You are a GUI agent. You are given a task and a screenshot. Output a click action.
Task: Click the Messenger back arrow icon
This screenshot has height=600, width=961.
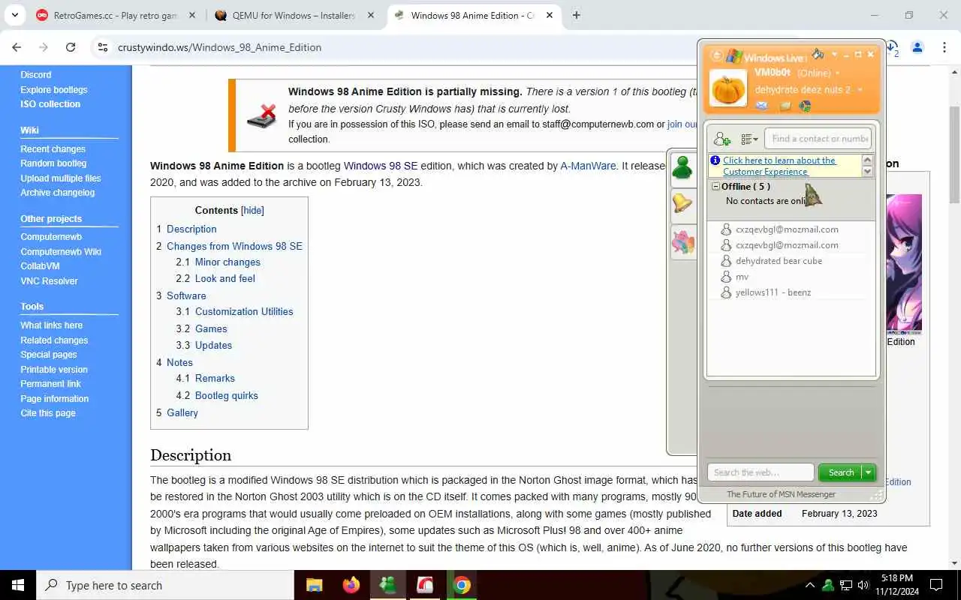click(x=716, y=55)
